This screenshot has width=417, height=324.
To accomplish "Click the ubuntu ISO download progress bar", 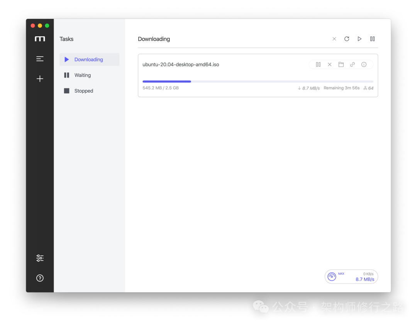I will click(258, 81).
